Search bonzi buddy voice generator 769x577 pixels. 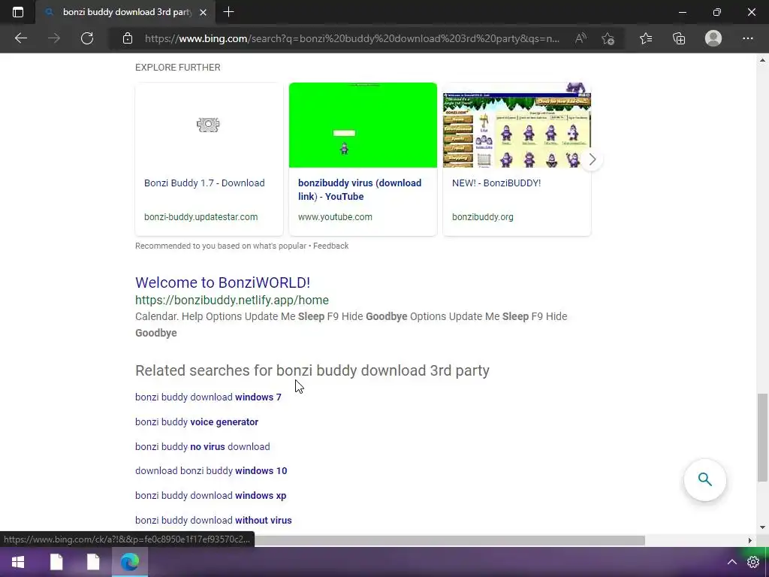197,422
